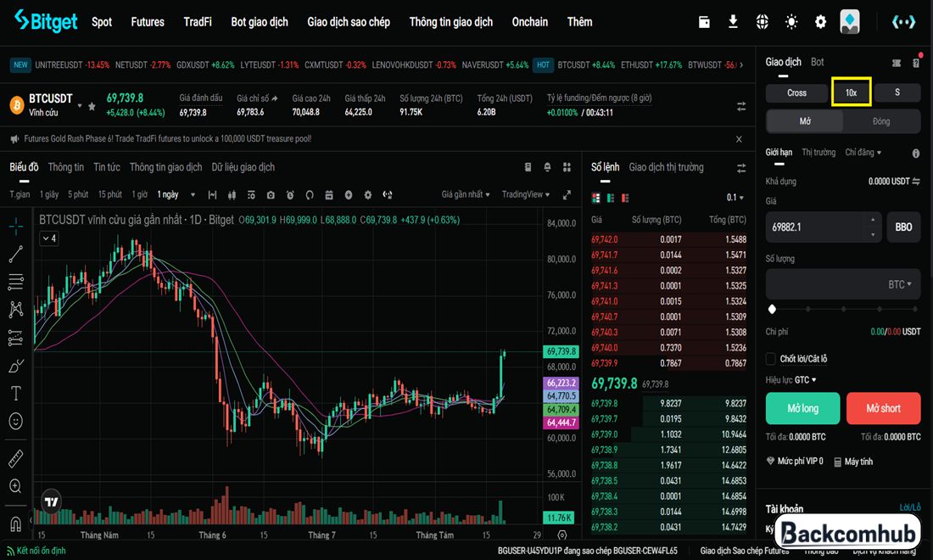The image size is (933, 560).
Task: Select the Thị trường order type tab
Action: [818, 153]
